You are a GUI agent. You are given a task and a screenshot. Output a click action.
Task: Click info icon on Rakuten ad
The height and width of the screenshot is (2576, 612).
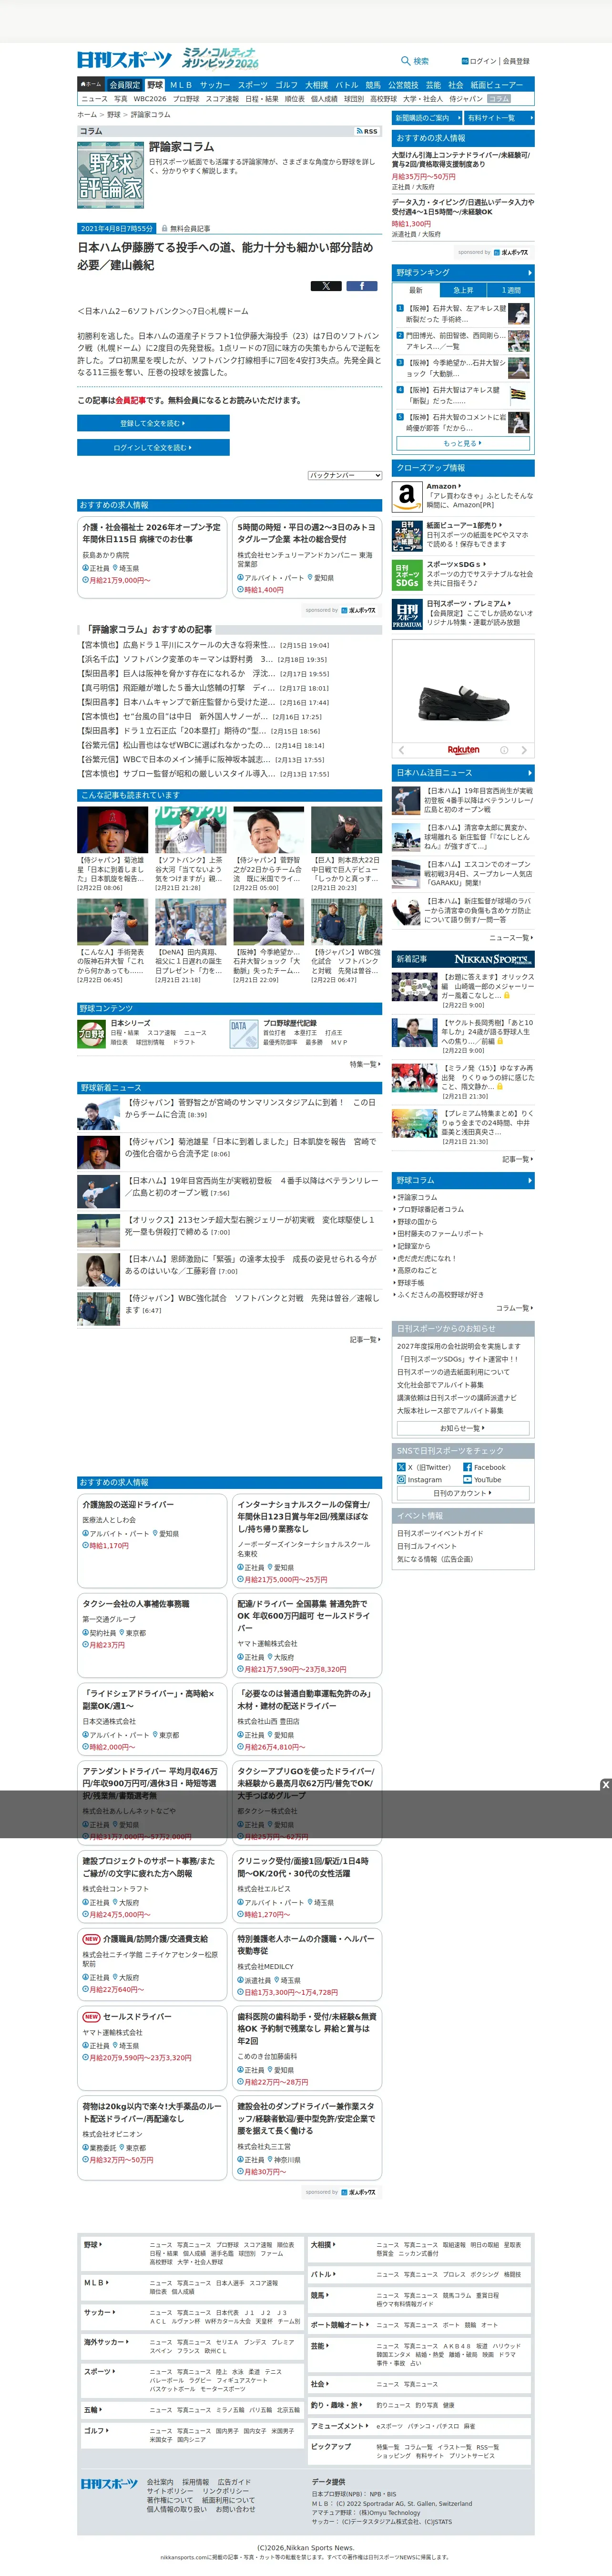(x=504, y=750)
